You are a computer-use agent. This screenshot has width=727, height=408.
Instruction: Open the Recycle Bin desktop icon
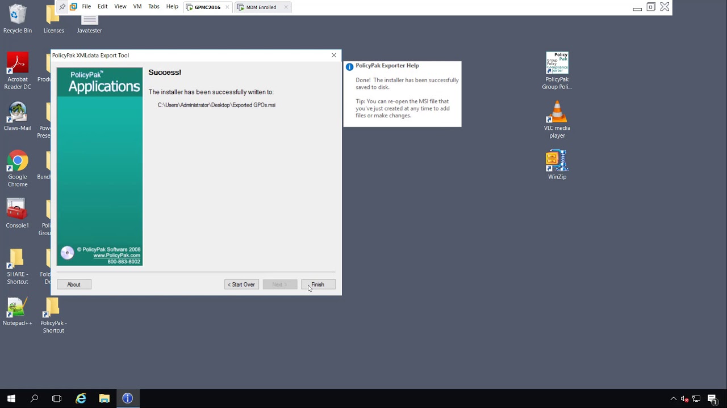17,18
